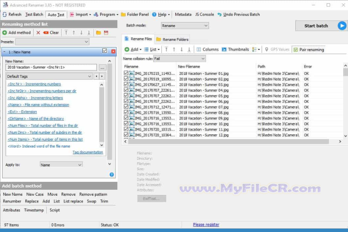Uncheck the file renamed to Summer 12.jpg
The height and width of the screenshot is (232, 348).
126,134
